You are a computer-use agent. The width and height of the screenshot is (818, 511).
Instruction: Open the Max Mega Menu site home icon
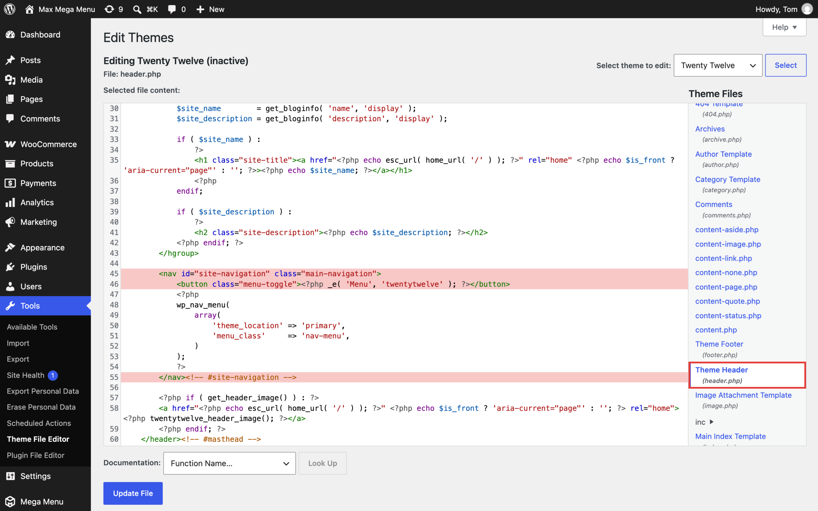tap(29, 9)
